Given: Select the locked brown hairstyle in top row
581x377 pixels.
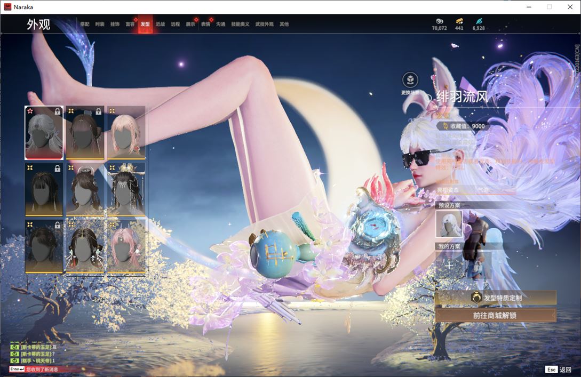Looking at the screenshot, I should (x=85, y=133).
